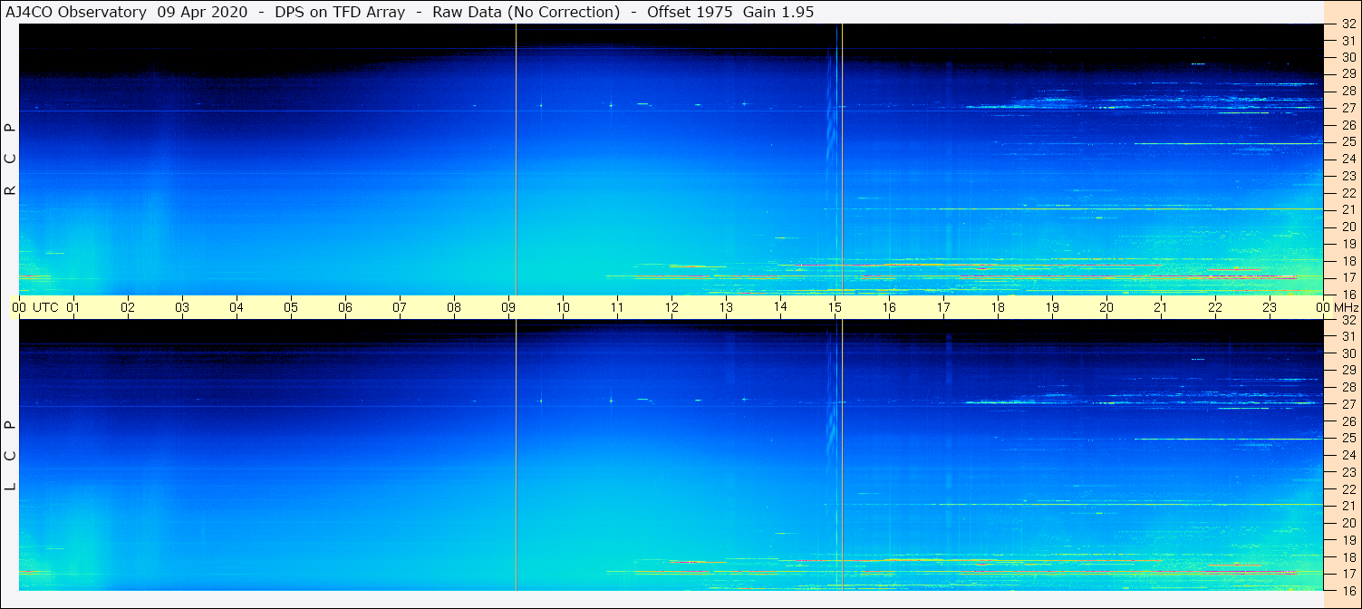
Task: Select the 05 hour marker on time axis
Action: (x=291, y=307)
